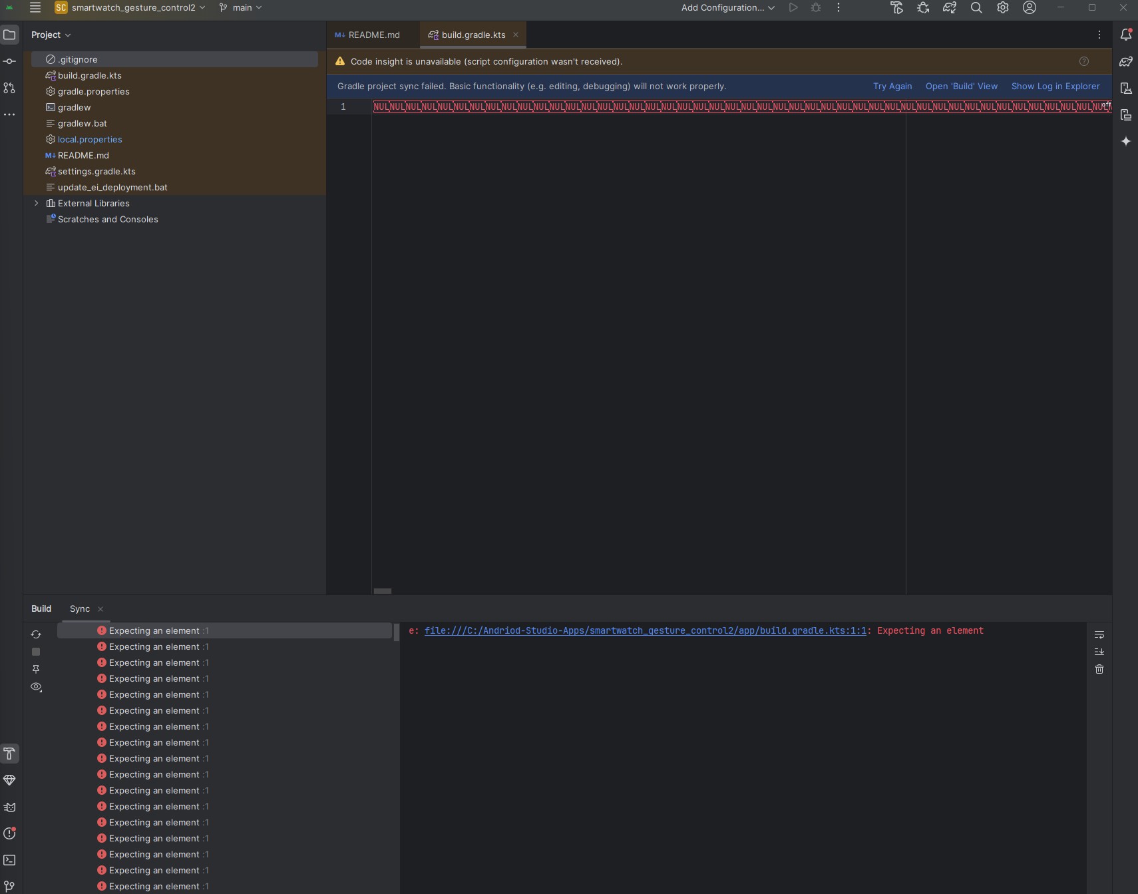This screenshot has height=894, width=1138.
Task: Open editor tabs options menu
Action: 1099,35
